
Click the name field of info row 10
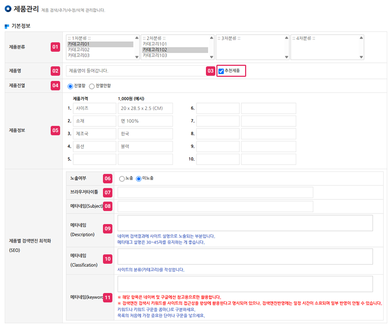pyautogui.click(x=218, y=159)
